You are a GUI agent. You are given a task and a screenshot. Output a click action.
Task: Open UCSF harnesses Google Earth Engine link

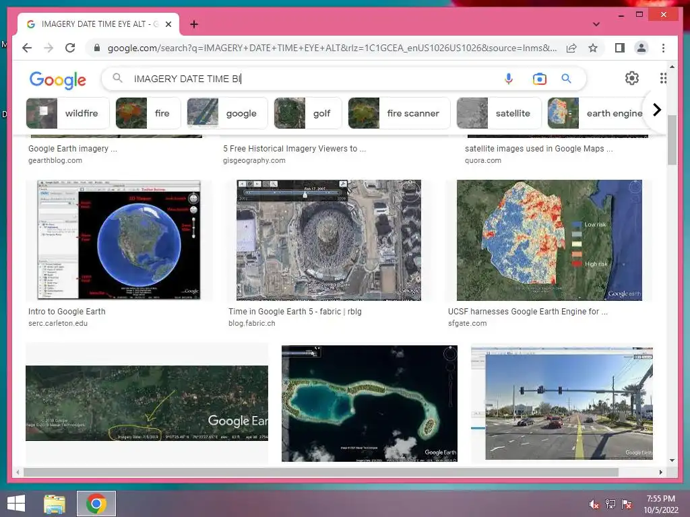(528, 311)
